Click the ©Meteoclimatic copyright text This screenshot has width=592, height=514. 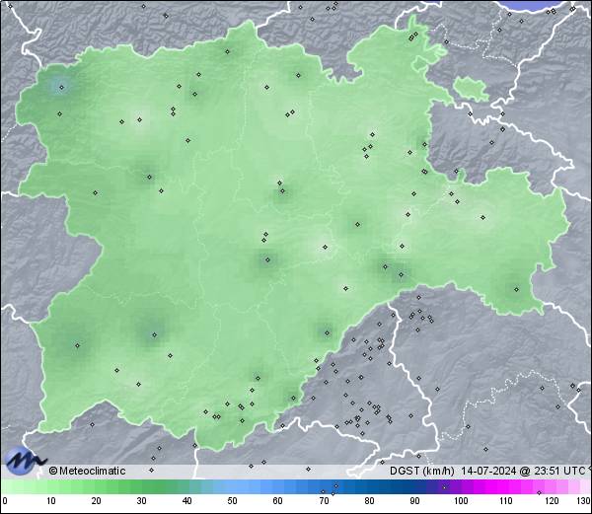[87, 471]
